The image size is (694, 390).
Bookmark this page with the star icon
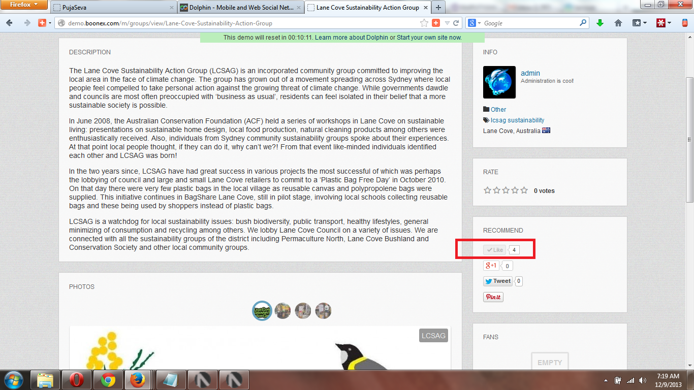click(x=424, y=23)
